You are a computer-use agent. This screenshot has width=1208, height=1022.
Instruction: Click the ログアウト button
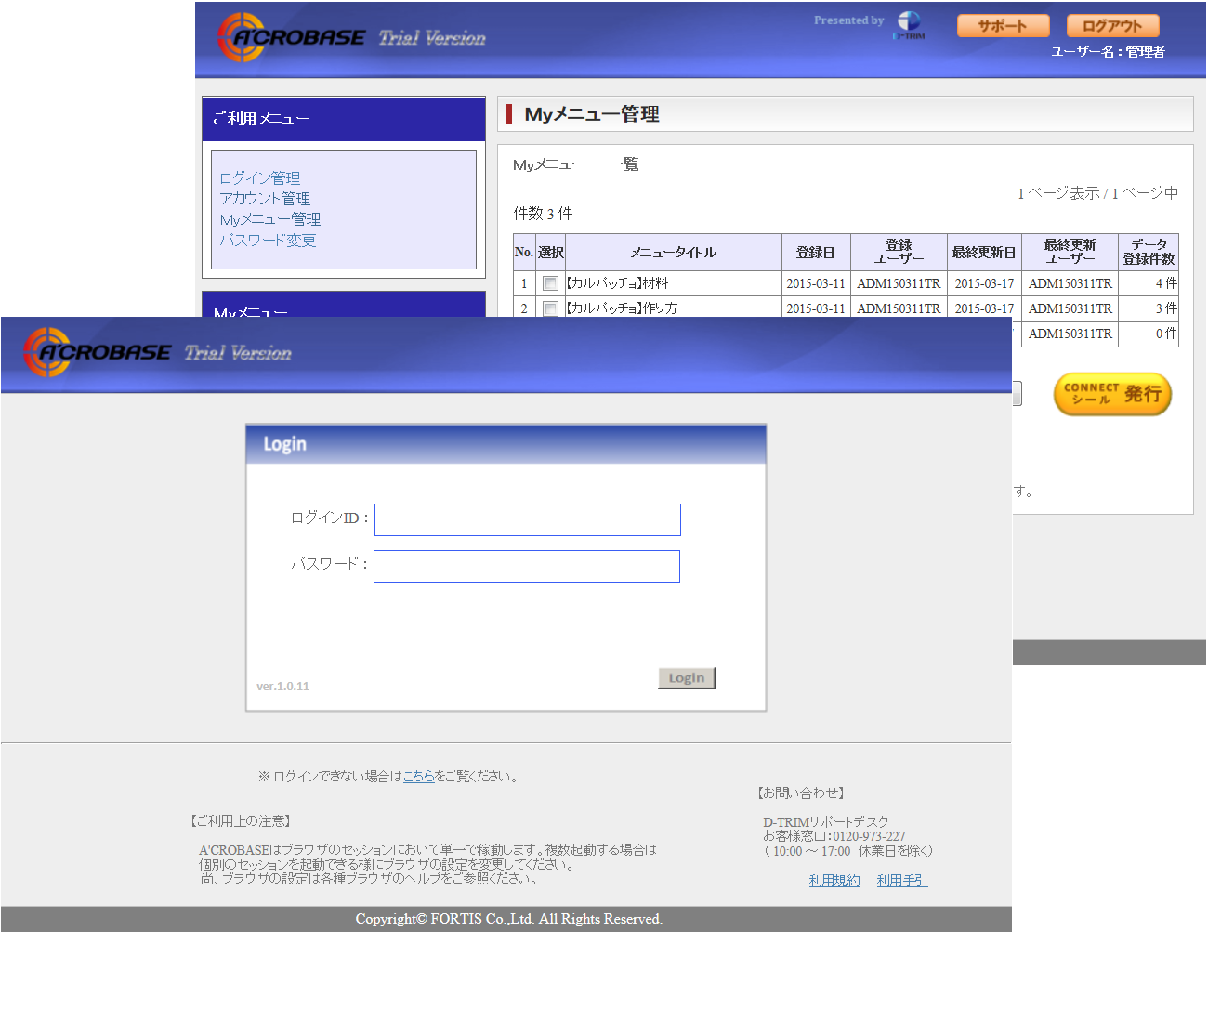1112,26
